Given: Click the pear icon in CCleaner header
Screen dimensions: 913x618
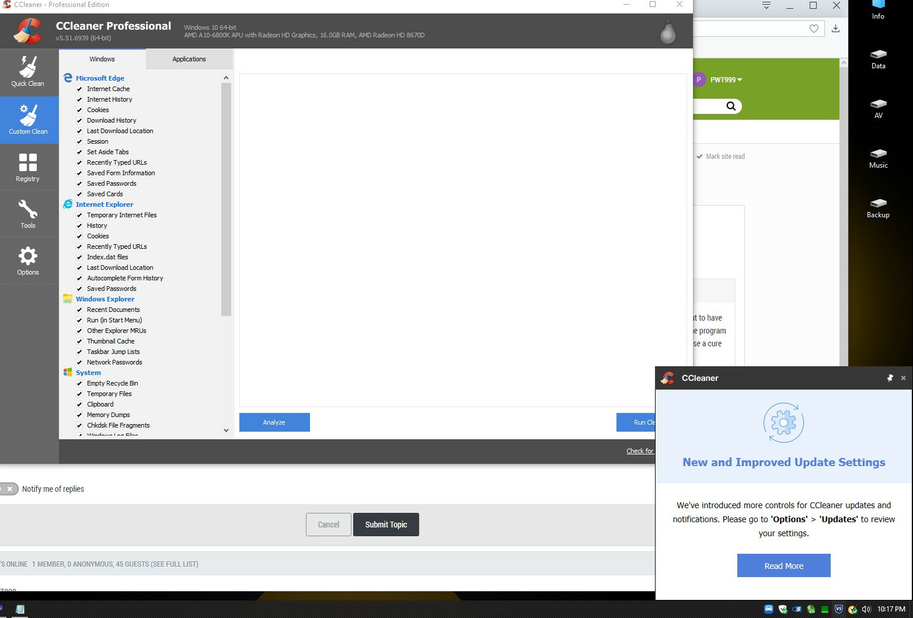Looking at the screenshot, I should (668, 32).
